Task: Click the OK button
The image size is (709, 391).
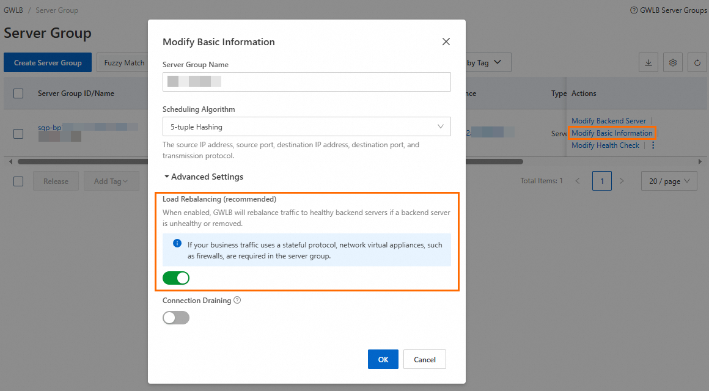Action: coord(383,359)
